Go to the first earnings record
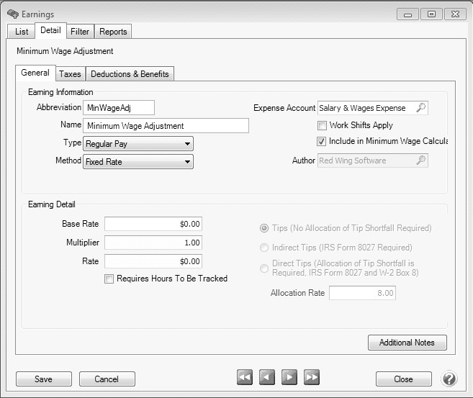 (245, 378)
